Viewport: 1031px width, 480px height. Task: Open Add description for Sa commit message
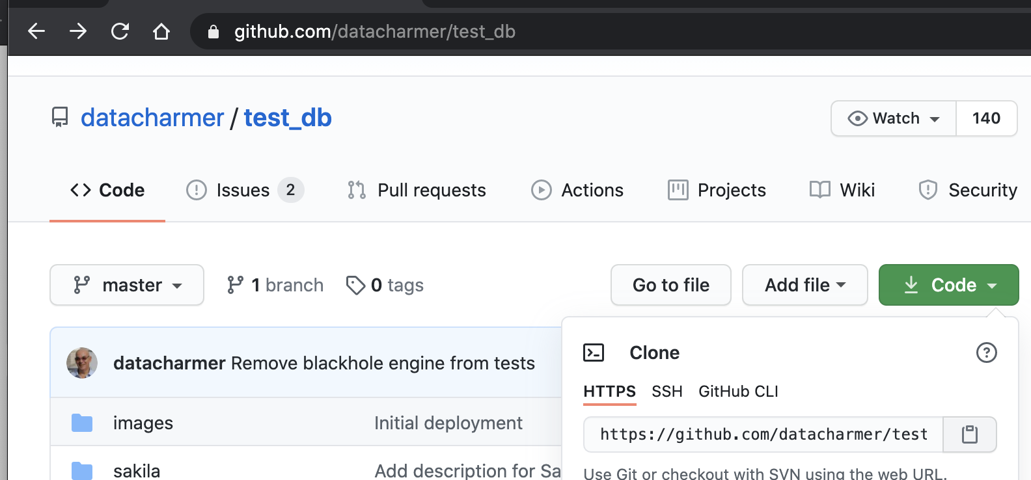468,470
